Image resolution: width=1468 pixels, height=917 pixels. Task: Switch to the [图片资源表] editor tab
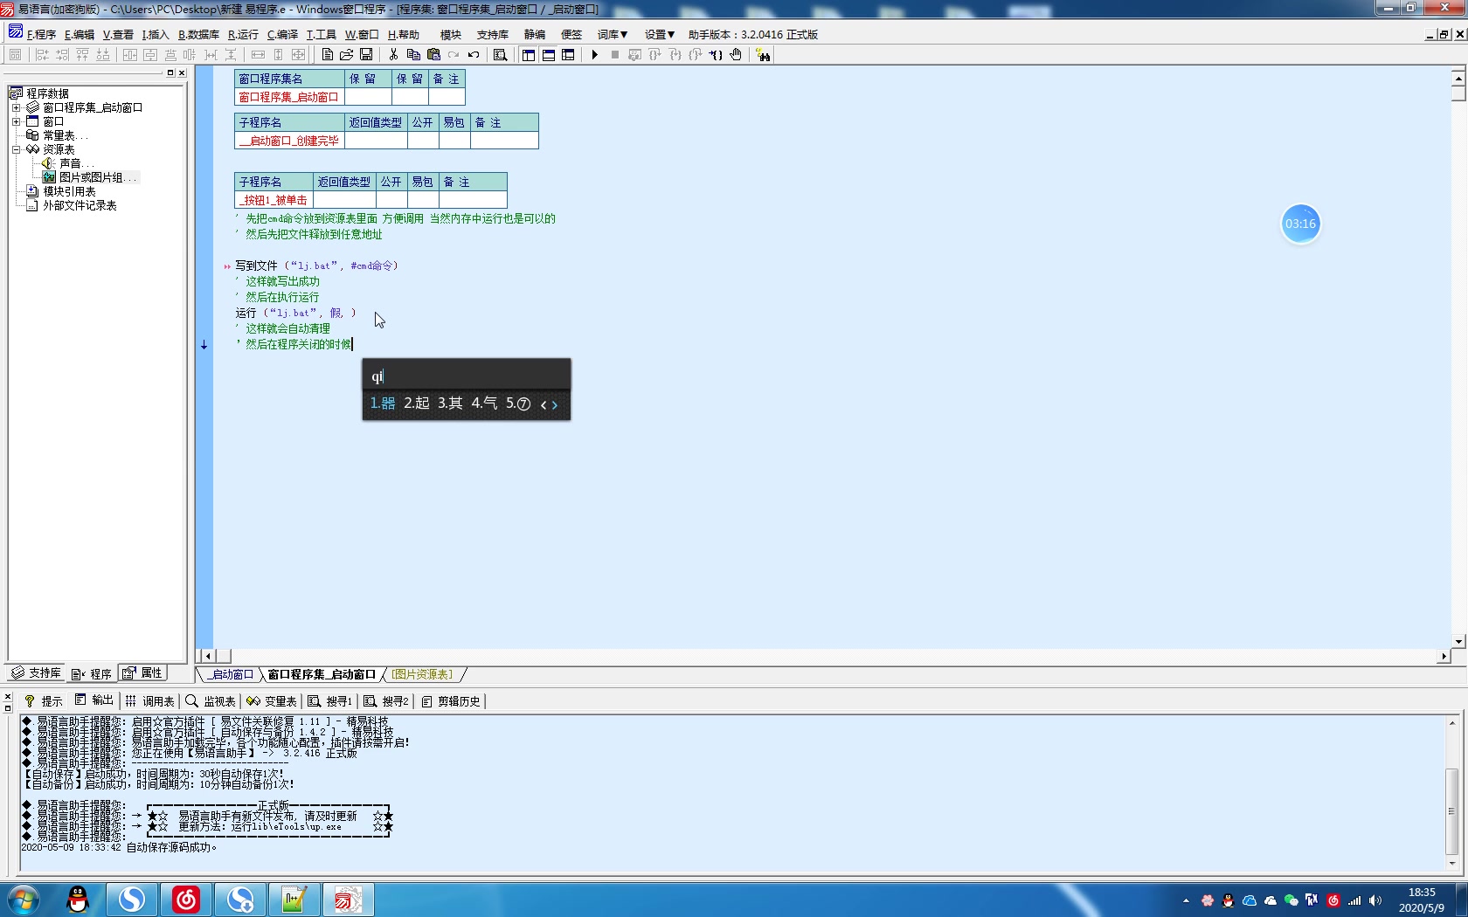(x=422, y=674)
